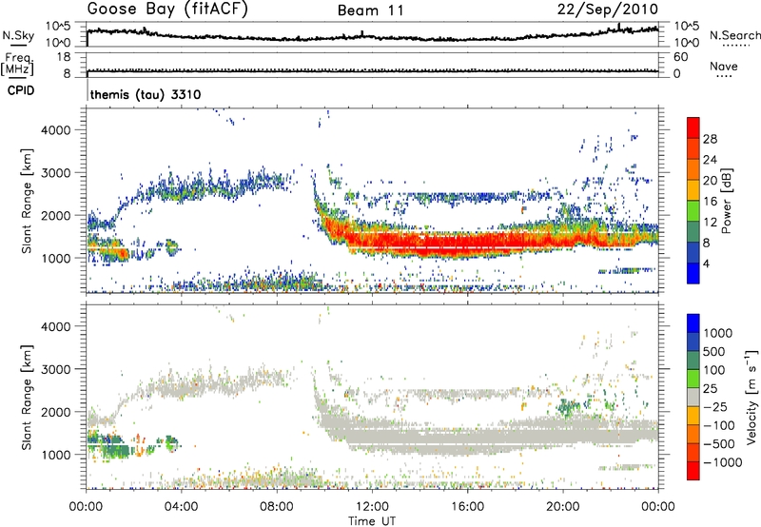The image size is (761, 527).
Task: Select the 'CPID' label
Action: pyautogui.click(x=21, y=90)
